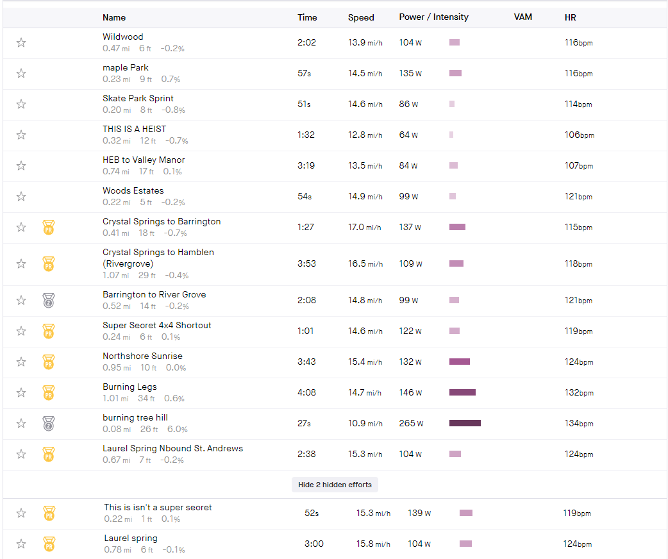
Task: Click silver medal on burning tree hill
Action: [x=49, y=424]
